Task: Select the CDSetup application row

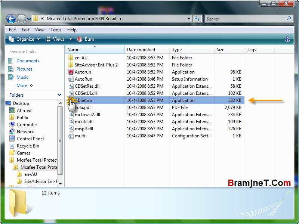Action: (155, 100)
